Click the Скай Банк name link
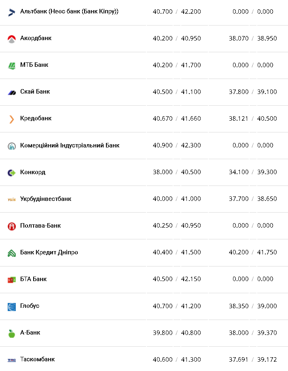Image resolution: width=288 pixels, height=371 pixels. click(35, 92)
